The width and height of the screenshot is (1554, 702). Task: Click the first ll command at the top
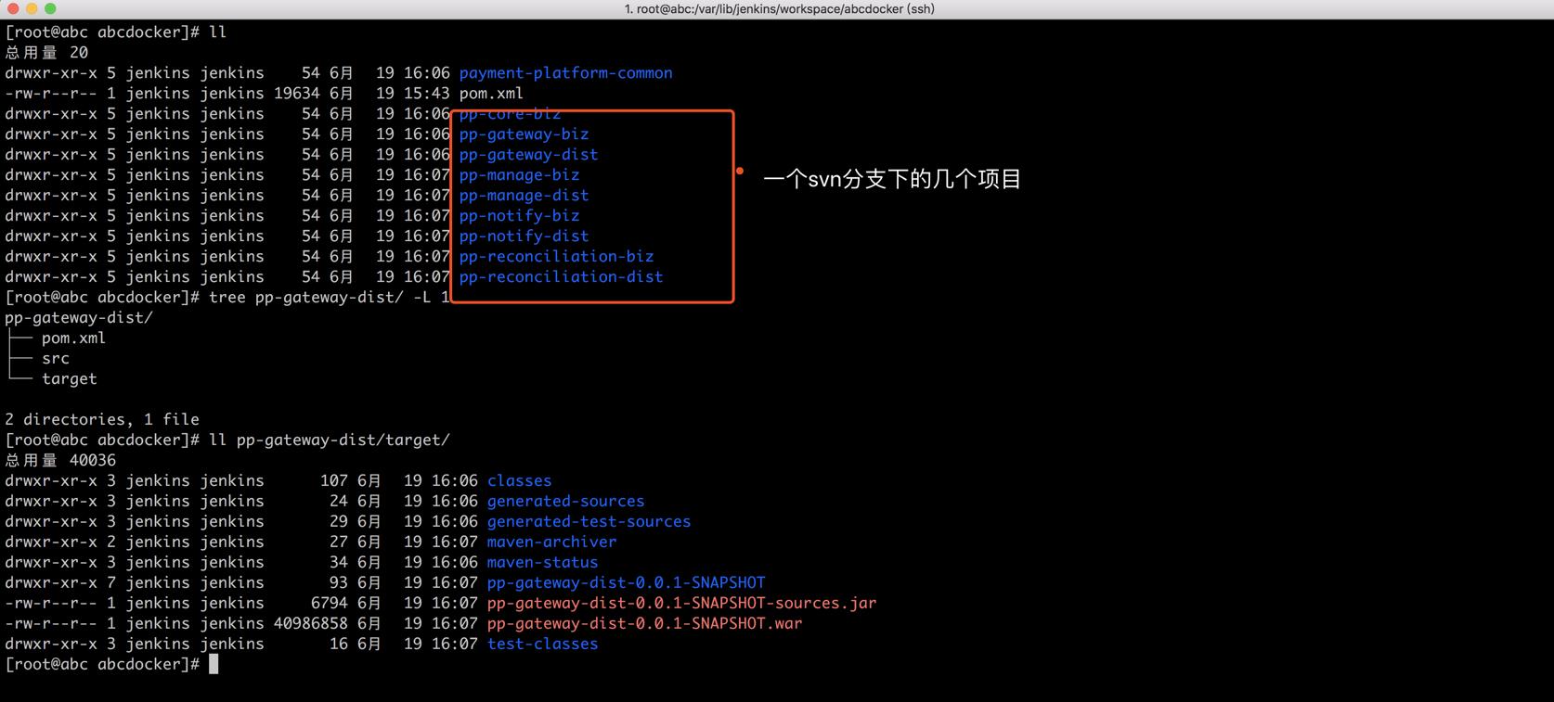click(218, 32)
